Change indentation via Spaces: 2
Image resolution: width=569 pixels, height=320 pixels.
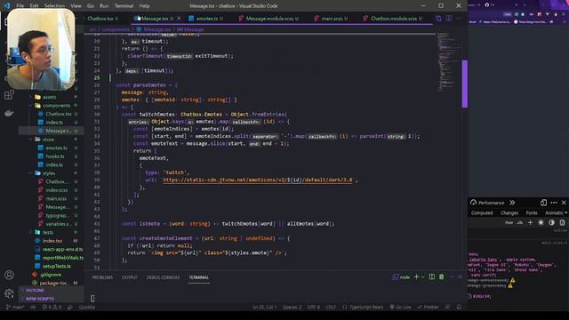(292, 307)
